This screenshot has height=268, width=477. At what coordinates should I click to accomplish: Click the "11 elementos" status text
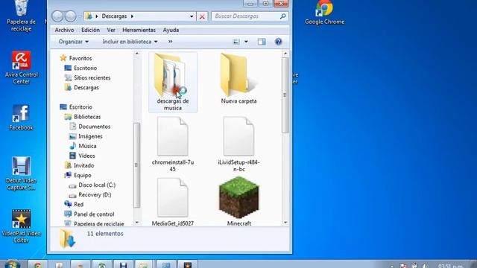click(105, 233)
